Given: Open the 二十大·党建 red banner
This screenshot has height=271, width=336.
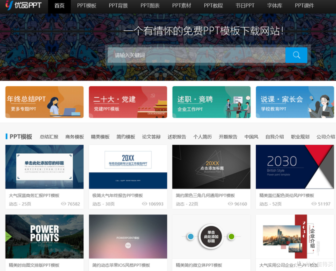Looking at the screenshot, I should [128, 102].
